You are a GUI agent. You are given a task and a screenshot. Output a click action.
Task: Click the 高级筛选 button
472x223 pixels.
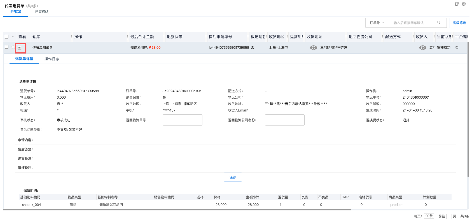click(459, 23)
